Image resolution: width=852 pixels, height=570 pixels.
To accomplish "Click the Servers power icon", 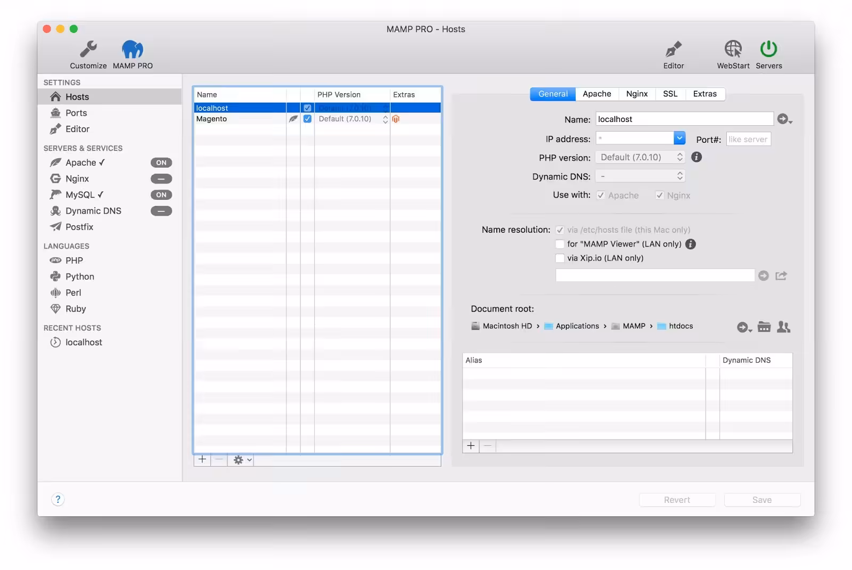I will point(768,49).
